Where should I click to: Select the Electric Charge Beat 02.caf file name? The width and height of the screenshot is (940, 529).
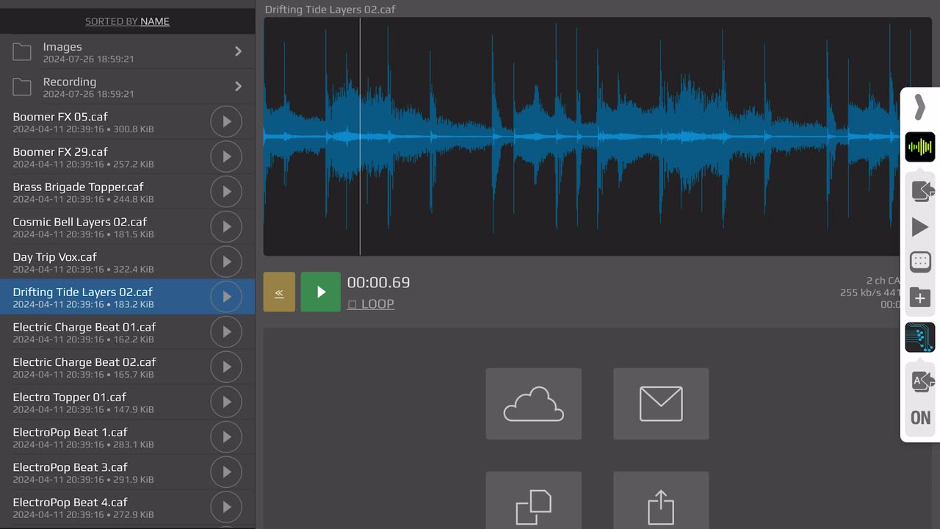coord(84,362)
